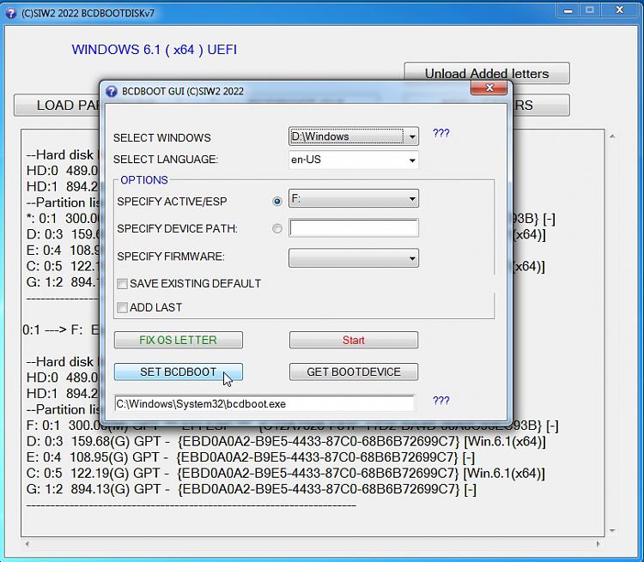Screen dimensions: 644x562
Task: Click the lower C: 0:5 122.19(G) GPT partition line
Action: (285, 474)
